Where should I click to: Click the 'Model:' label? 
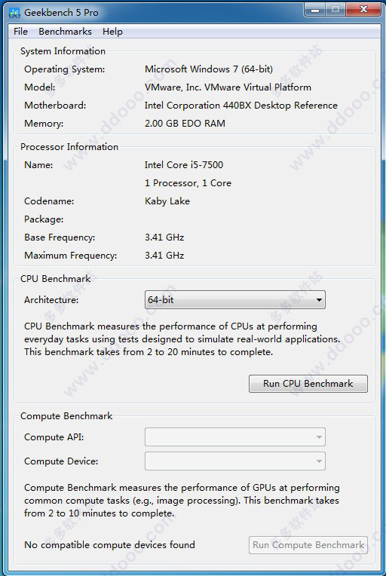pos(40,87)
